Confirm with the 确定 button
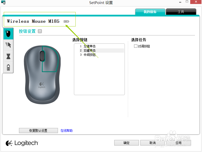The image size is (202, 152). (x=127, y=143)
